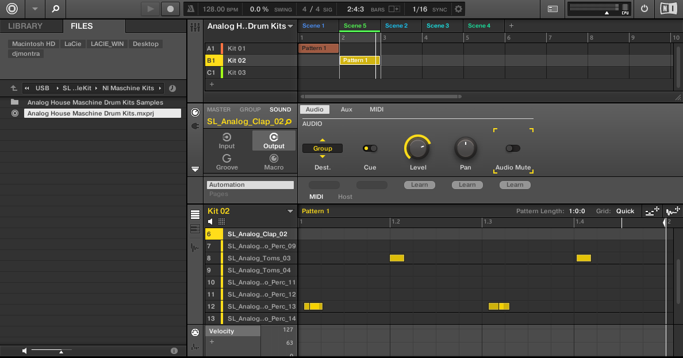Click the keyboard view icon under pattern editor icon
The height and width of the screenshot is (358, 683).
[195, 229]
